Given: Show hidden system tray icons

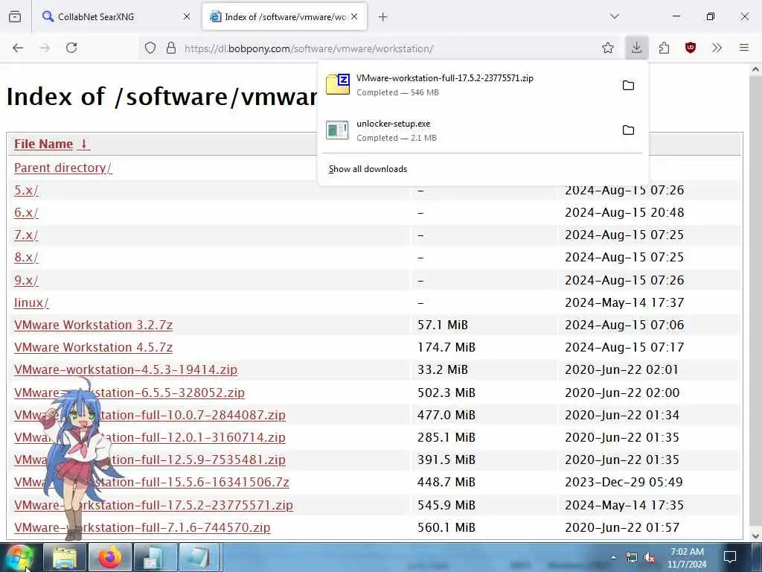Looking at the screenshot, I should [x=613, y=557].
